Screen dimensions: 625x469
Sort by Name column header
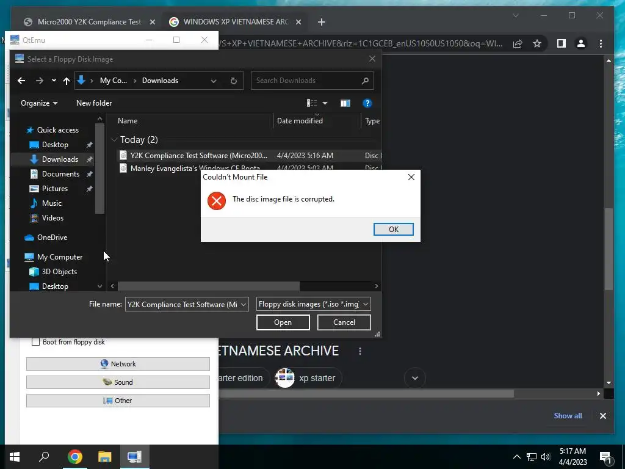tap(128, 121)
